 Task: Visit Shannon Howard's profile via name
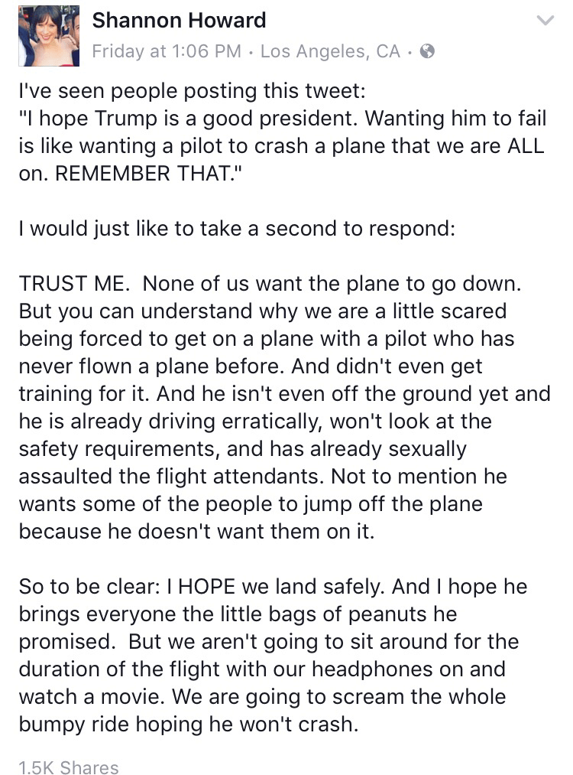coord(179,20)
